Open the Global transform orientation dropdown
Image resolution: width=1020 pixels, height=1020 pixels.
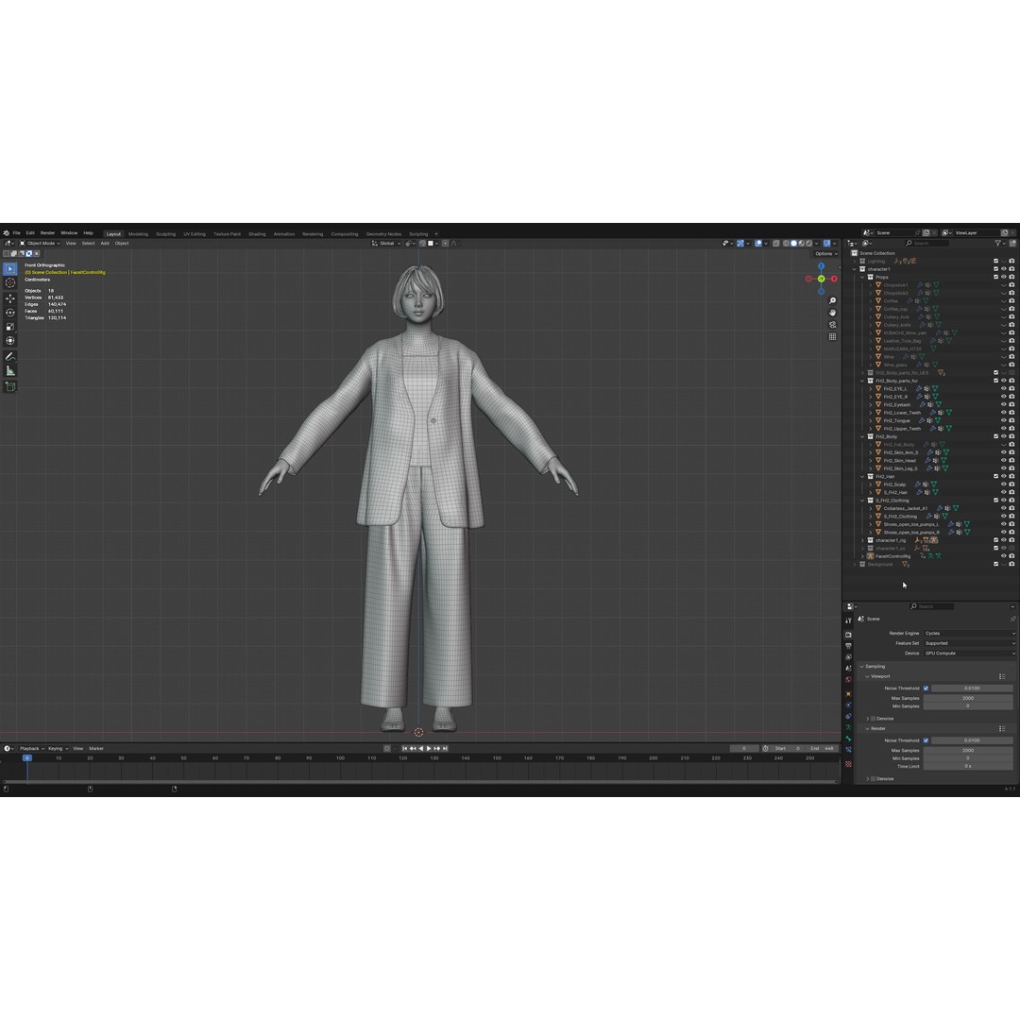coord(386,244)
